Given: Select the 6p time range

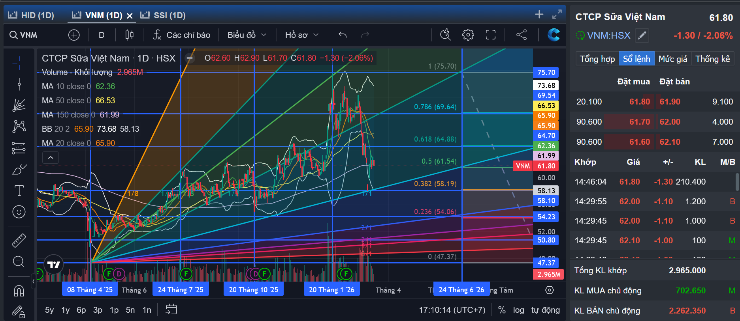Looking at the screenshot, I should (x=81, y=310).
